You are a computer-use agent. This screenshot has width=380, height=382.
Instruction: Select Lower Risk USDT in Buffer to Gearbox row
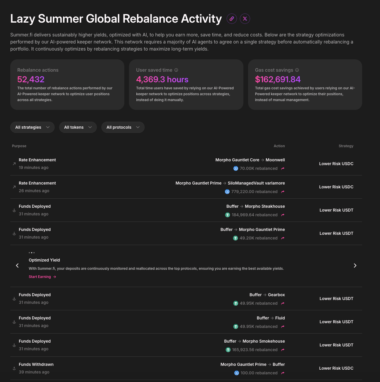click(x=336, y=299)
